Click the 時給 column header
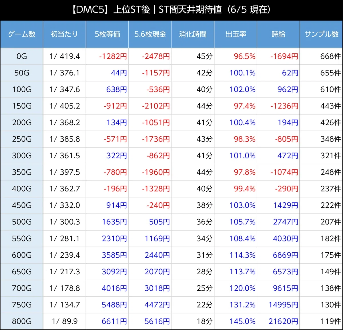Image resolution: width=343 pixels, height=330 pixels. pyautogui.click(x=278, y=34)
